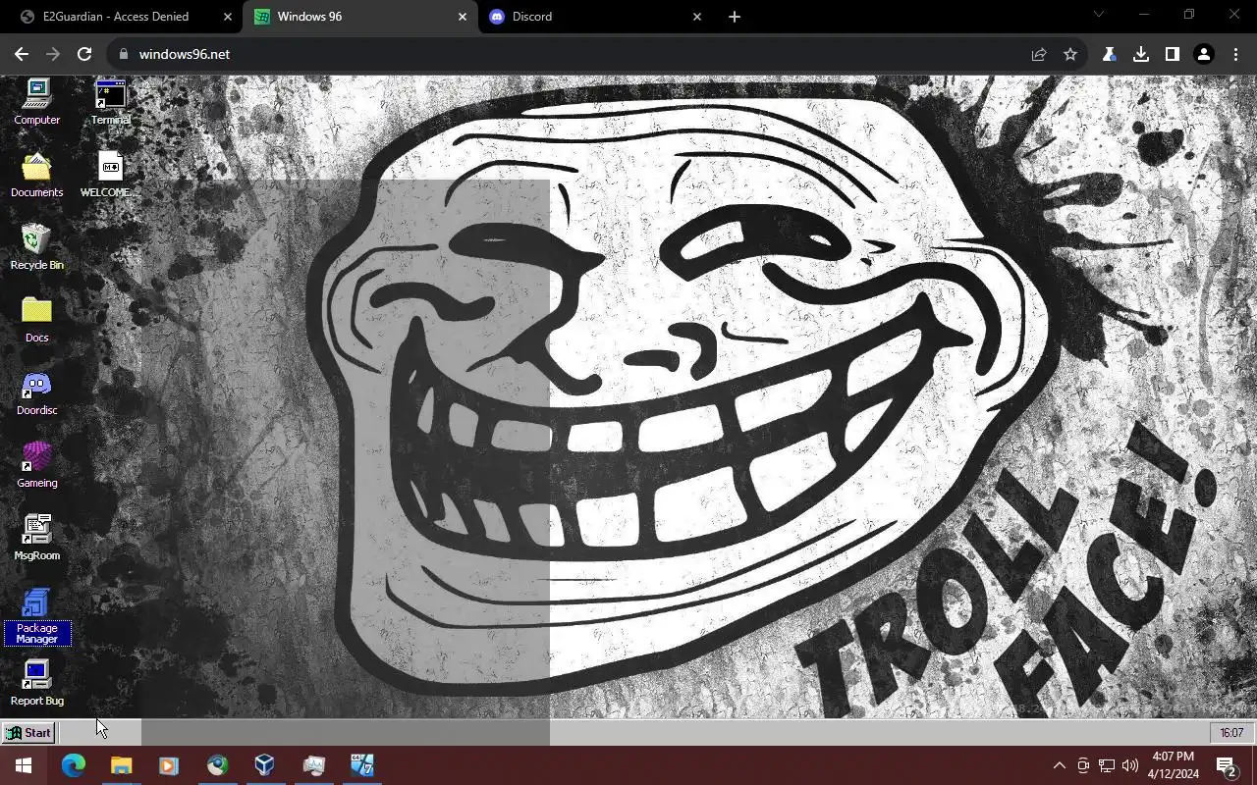Screen dimensions: 1257x785
Task: Open the Meet Now tray icon
Action: 1083,765
